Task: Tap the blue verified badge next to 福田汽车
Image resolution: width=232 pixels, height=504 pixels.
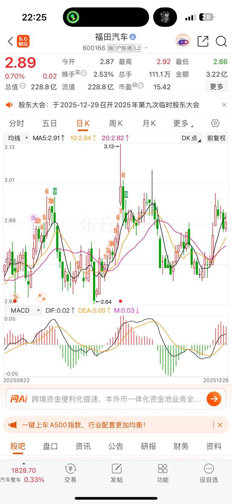Action: tap(133, 37)
